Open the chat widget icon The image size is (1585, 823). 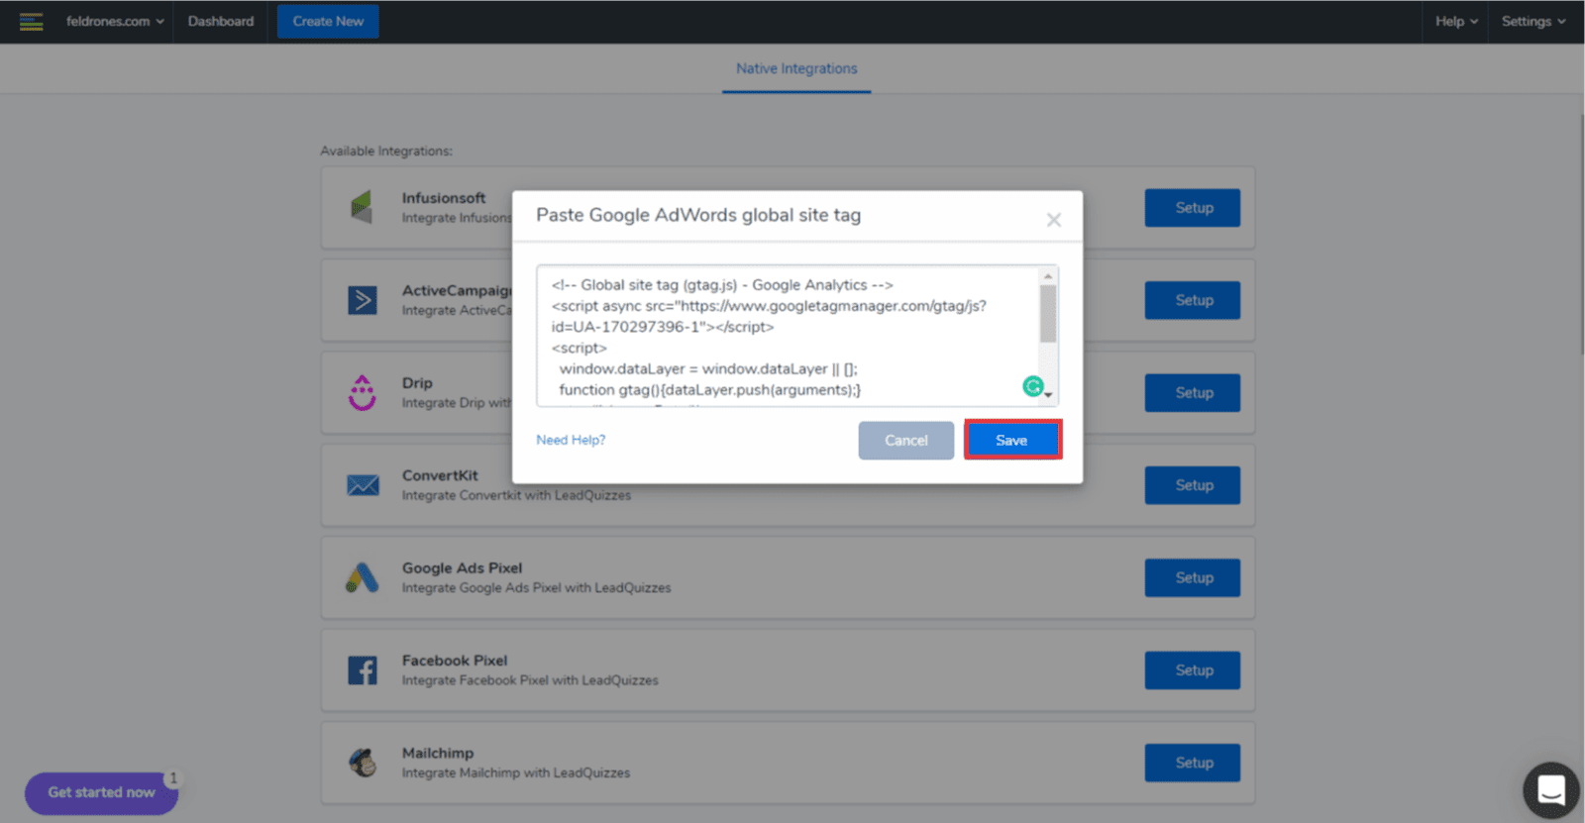pos(1550,790)
